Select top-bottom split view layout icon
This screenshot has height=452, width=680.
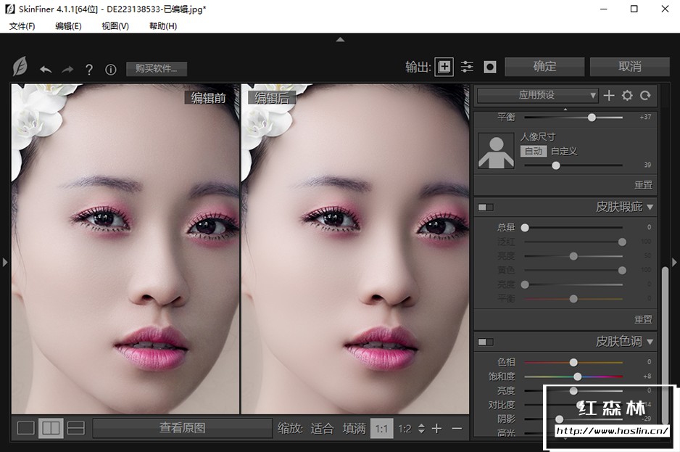pos(76,428)
